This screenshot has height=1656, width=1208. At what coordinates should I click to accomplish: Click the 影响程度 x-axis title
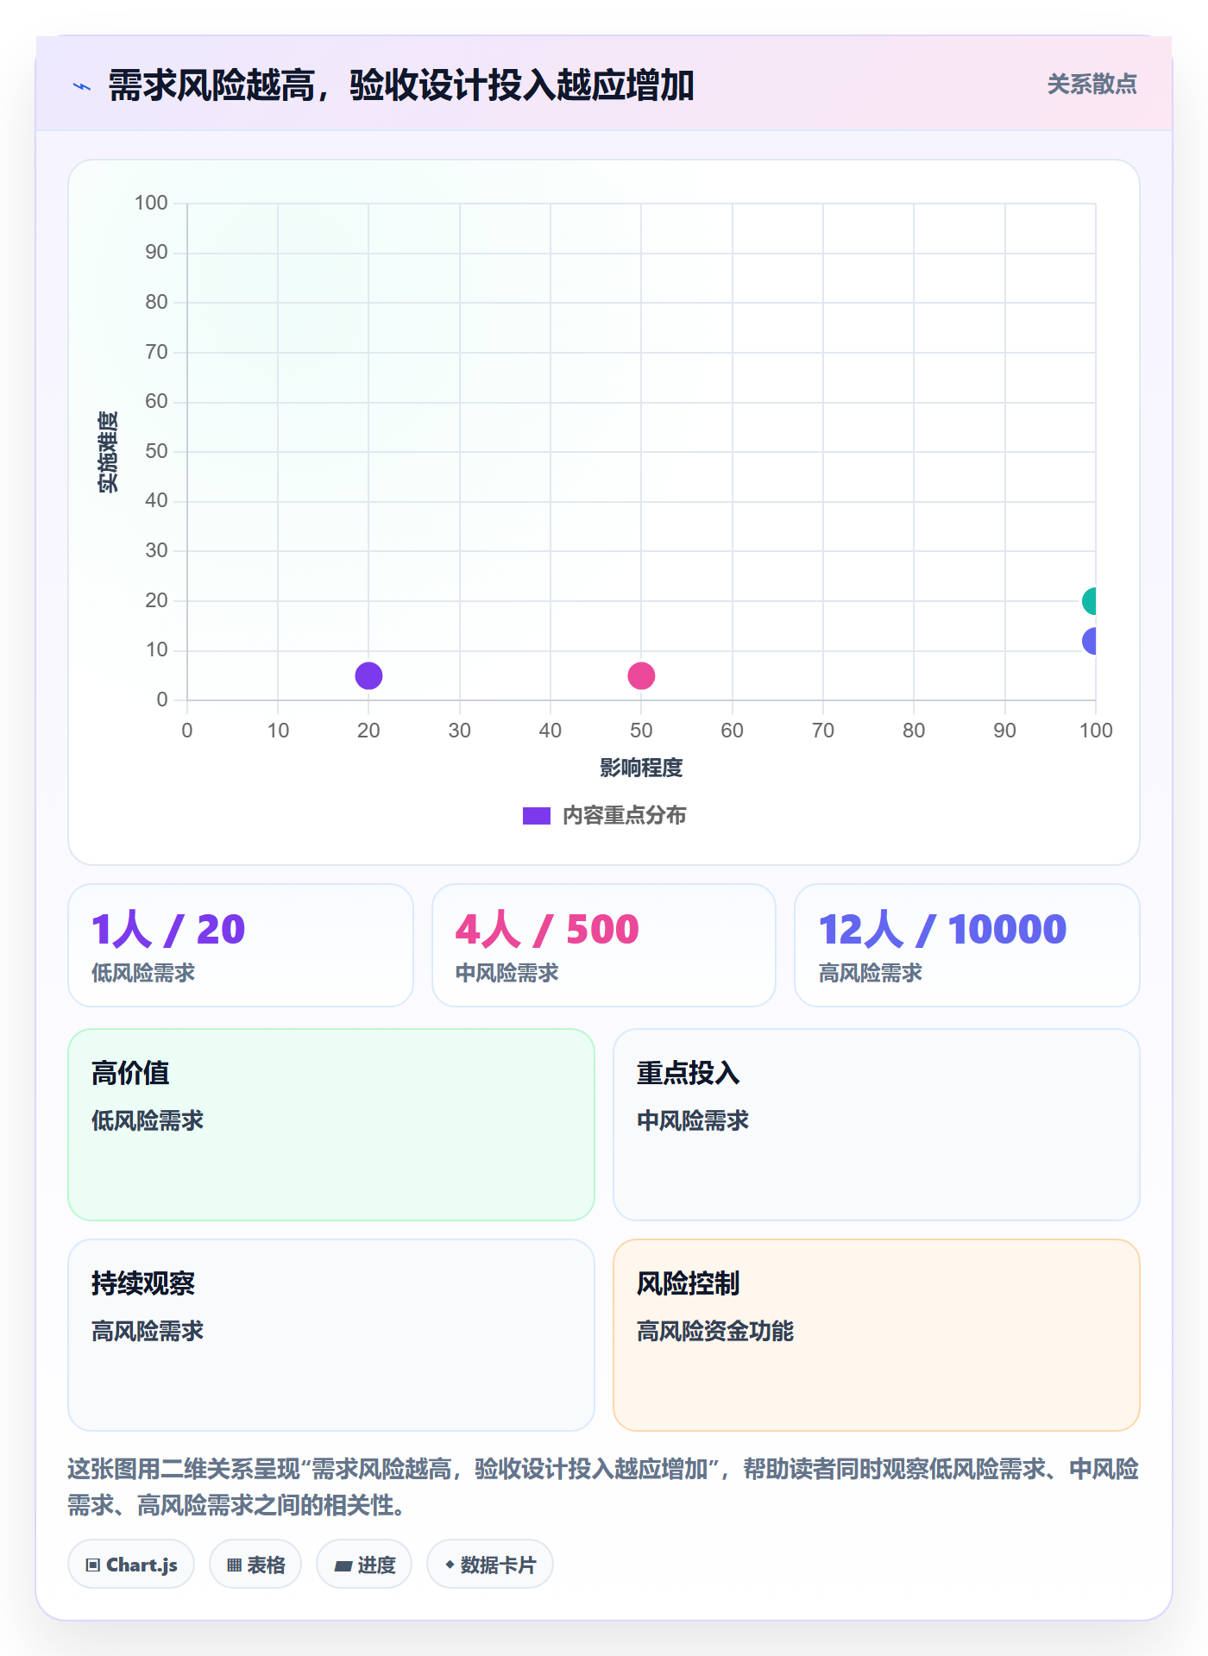[x=641, y=768]
